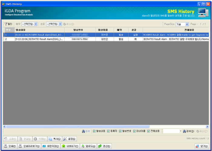Uncheck the 발송내용 search checkbox
212x151 pixels.
[94, 131]
